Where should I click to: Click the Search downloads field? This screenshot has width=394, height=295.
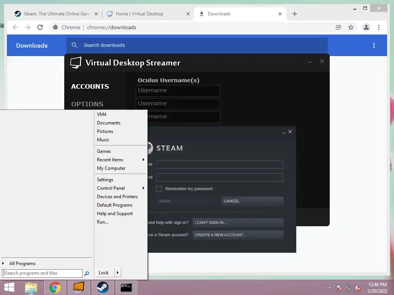[x=197, y=45]
